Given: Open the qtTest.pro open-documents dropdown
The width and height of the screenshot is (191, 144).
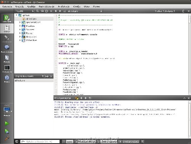Looking at the screenshot, I should (85, 11).
